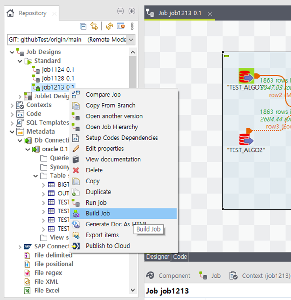Click the File regex metadata icon
This screenshot has width=291, height=300.
click(x=27, y=273)
